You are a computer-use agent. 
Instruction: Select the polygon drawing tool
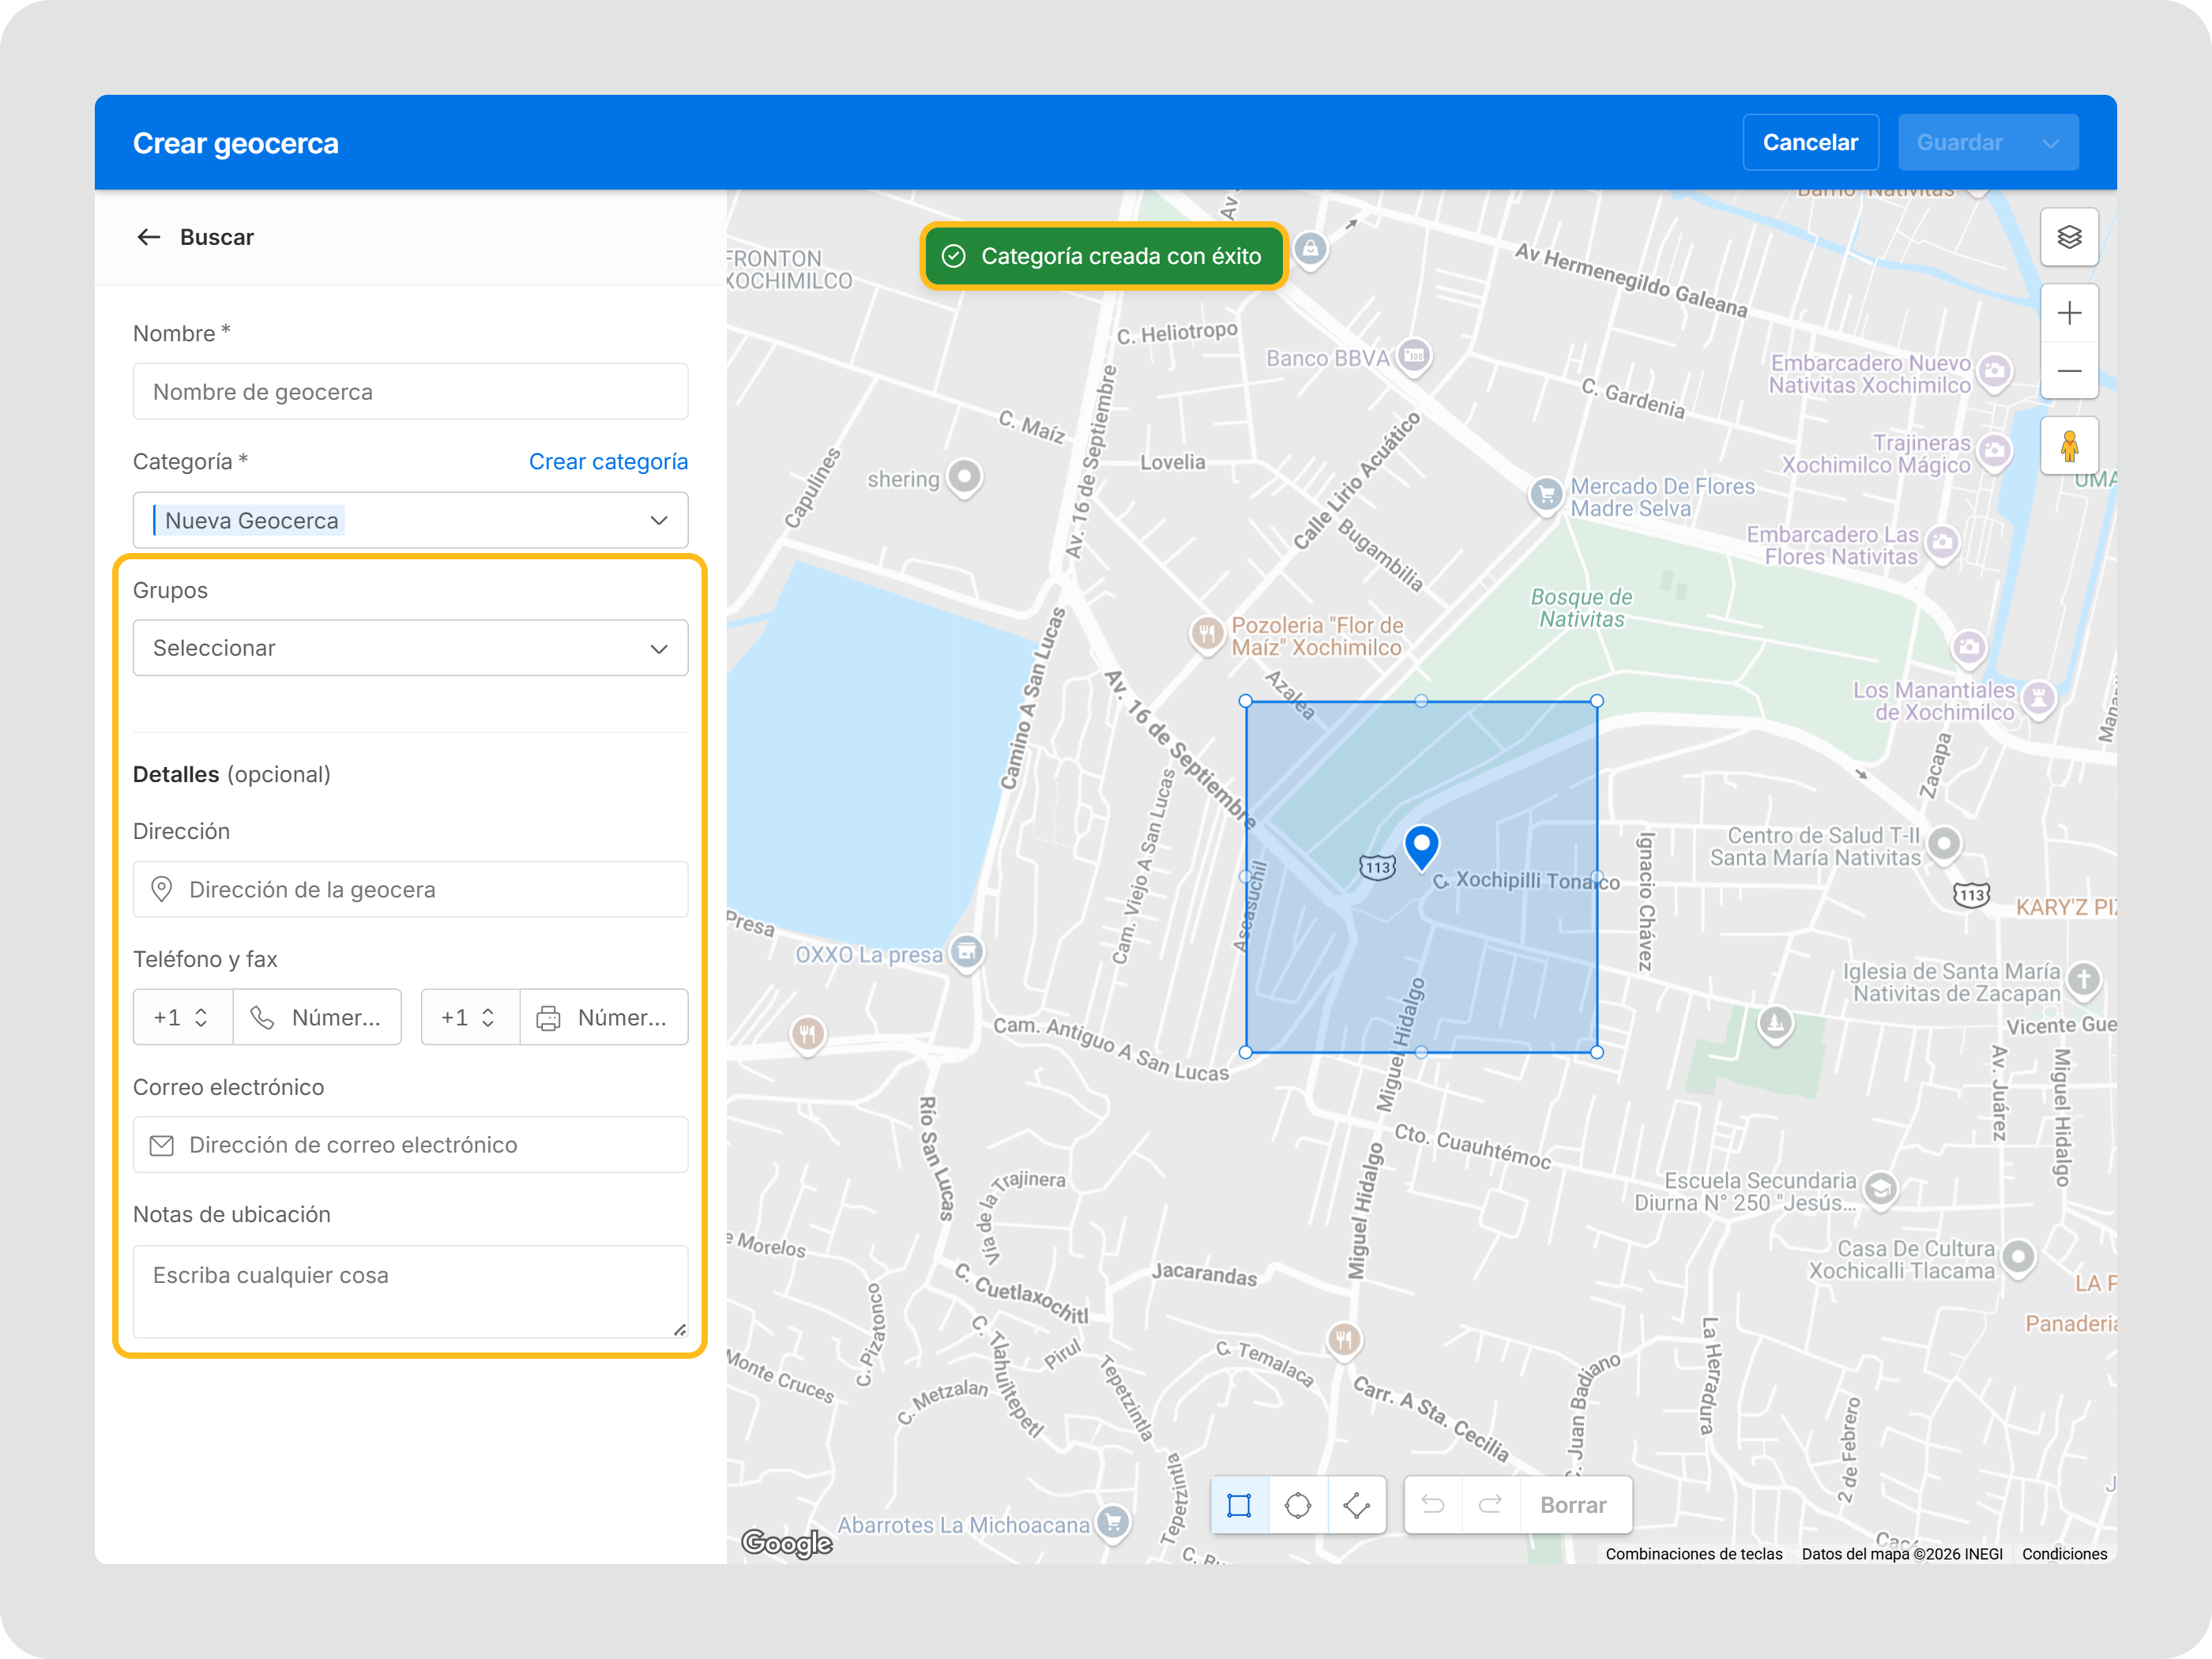(1356, 1505)
